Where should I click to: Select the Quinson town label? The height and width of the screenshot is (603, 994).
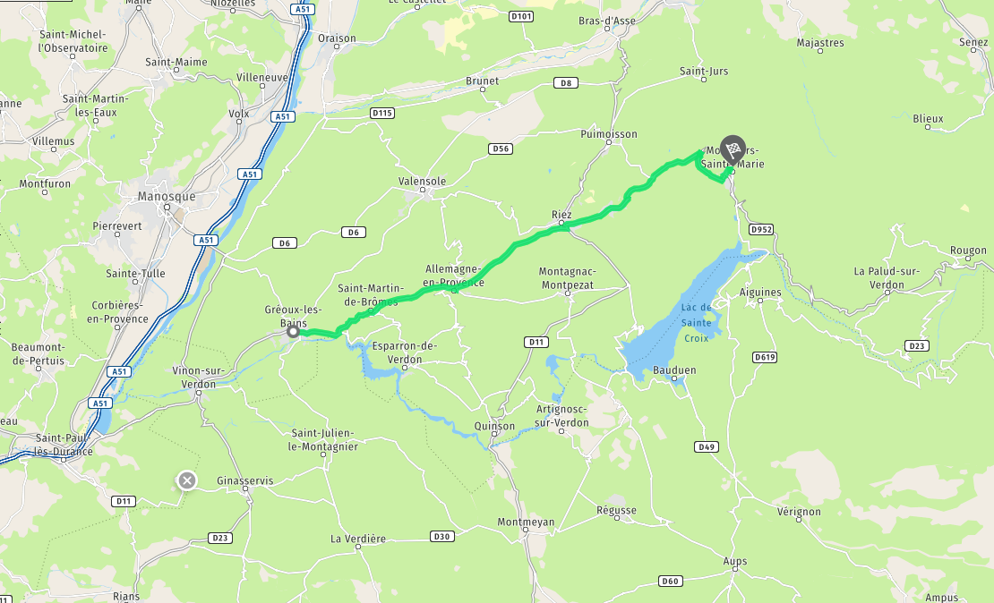[x=494, y=426]
